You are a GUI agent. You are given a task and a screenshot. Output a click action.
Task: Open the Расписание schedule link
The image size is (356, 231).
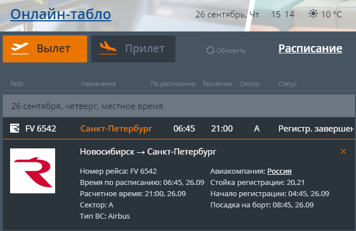310,48
